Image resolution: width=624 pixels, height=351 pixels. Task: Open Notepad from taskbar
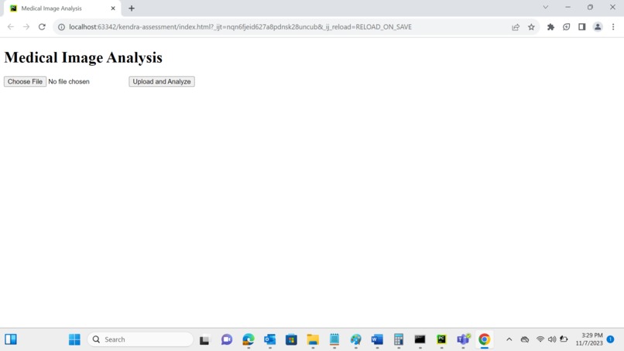tap(334, 339)
